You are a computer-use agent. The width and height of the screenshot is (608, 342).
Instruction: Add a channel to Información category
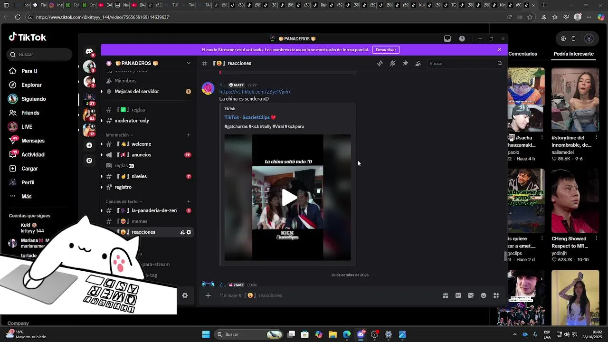pyautogui.click(x=189, y=135)
